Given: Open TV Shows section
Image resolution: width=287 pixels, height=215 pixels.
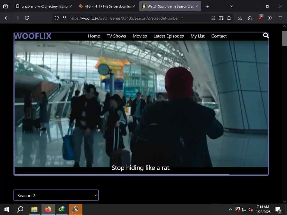Looking at the screenshot, I should pos(116,36).
